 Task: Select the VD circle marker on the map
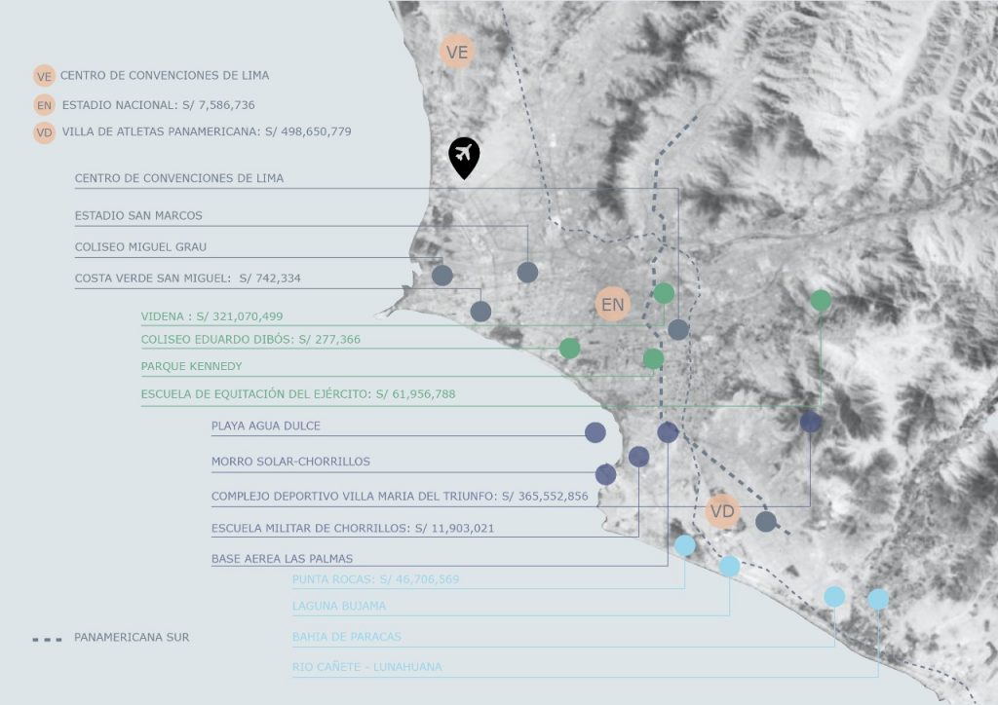tap(722, 511)
